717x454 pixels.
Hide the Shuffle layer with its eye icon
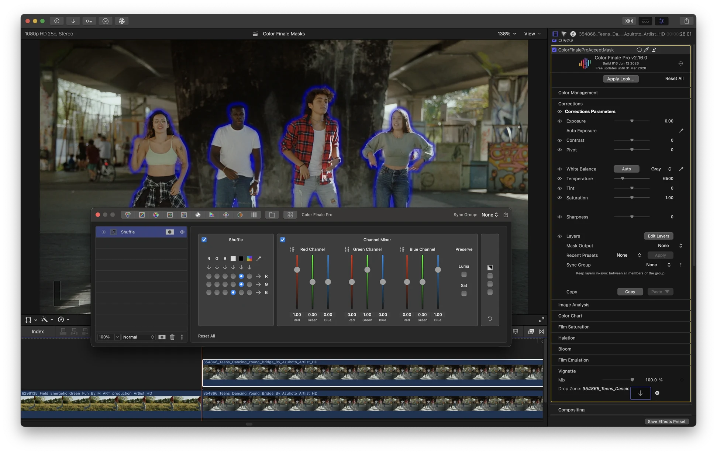(182, 232)
